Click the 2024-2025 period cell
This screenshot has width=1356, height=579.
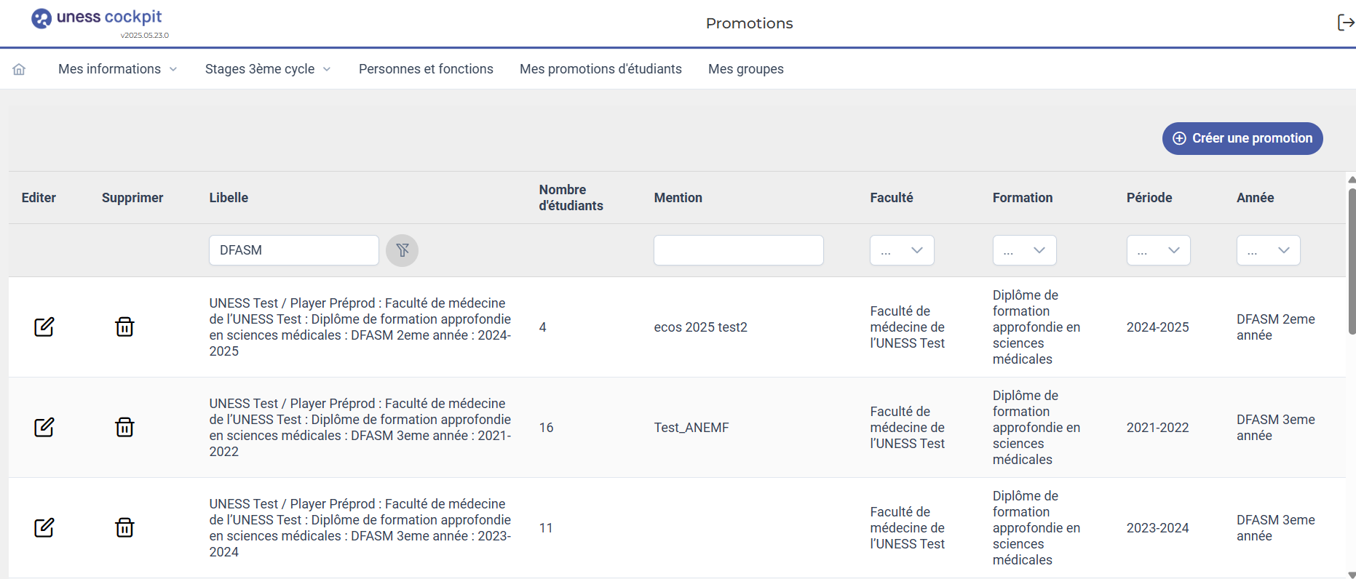coord(1157,327)
